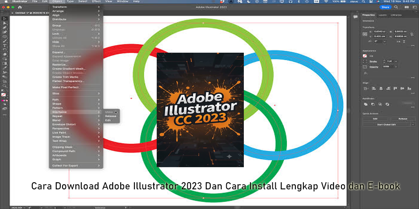Select the Direct Selection tool
Image resolution: width=419 pixels, height=209 pixels.
tap(5, 23)
